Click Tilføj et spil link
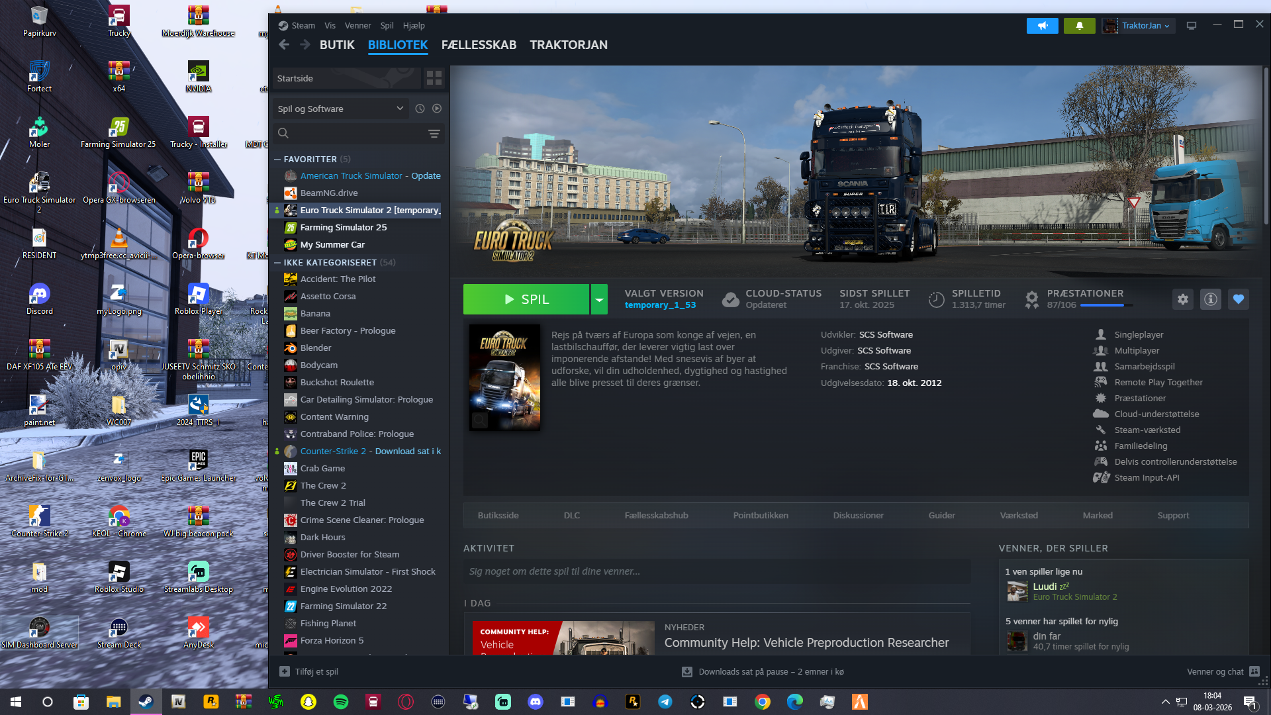 (316, 672)
